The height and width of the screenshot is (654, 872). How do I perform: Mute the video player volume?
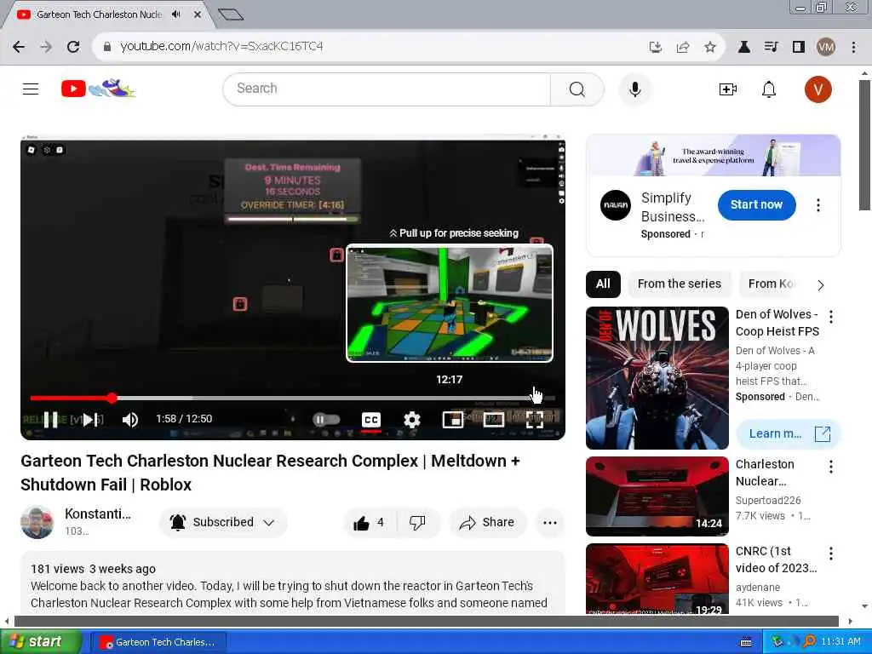[130, 420]
